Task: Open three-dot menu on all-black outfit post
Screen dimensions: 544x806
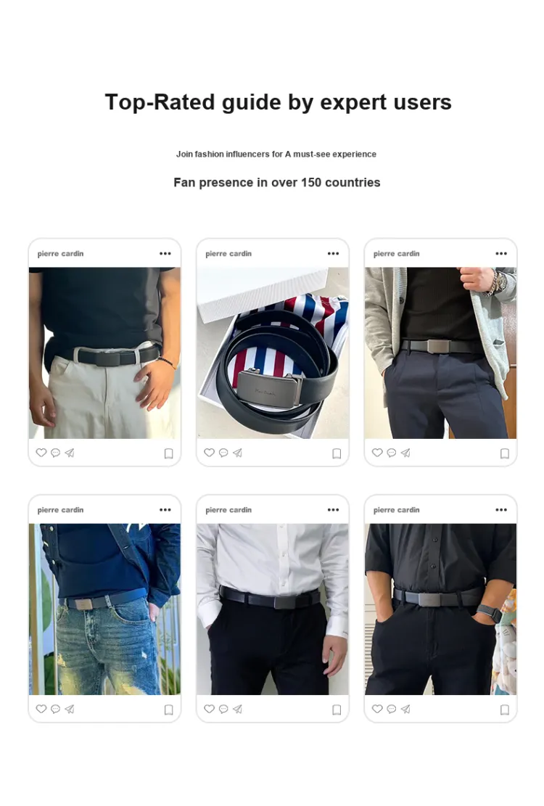Action: tap(501, 510)
